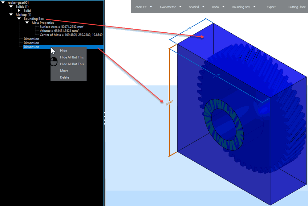This screenshot has height=206, width=308.
Task: Open the Bounding Box toolbar dropdown arrow
Action: tap(254, 7)
